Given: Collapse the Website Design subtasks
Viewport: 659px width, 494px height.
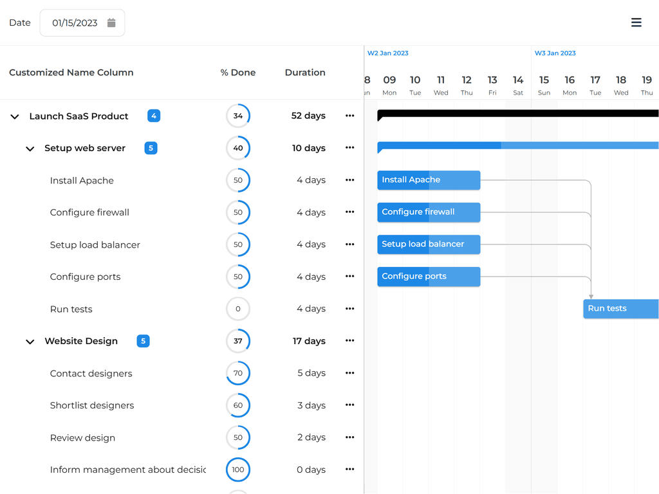Looking at the screenshot, I should tap(30, 342).
